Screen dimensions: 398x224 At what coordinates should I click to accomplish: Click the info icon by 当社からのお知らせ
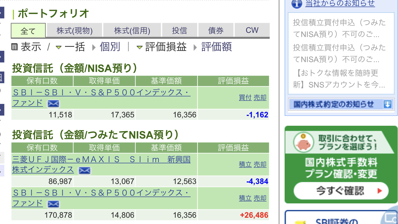pyautogui.click(x=297, y=4)
